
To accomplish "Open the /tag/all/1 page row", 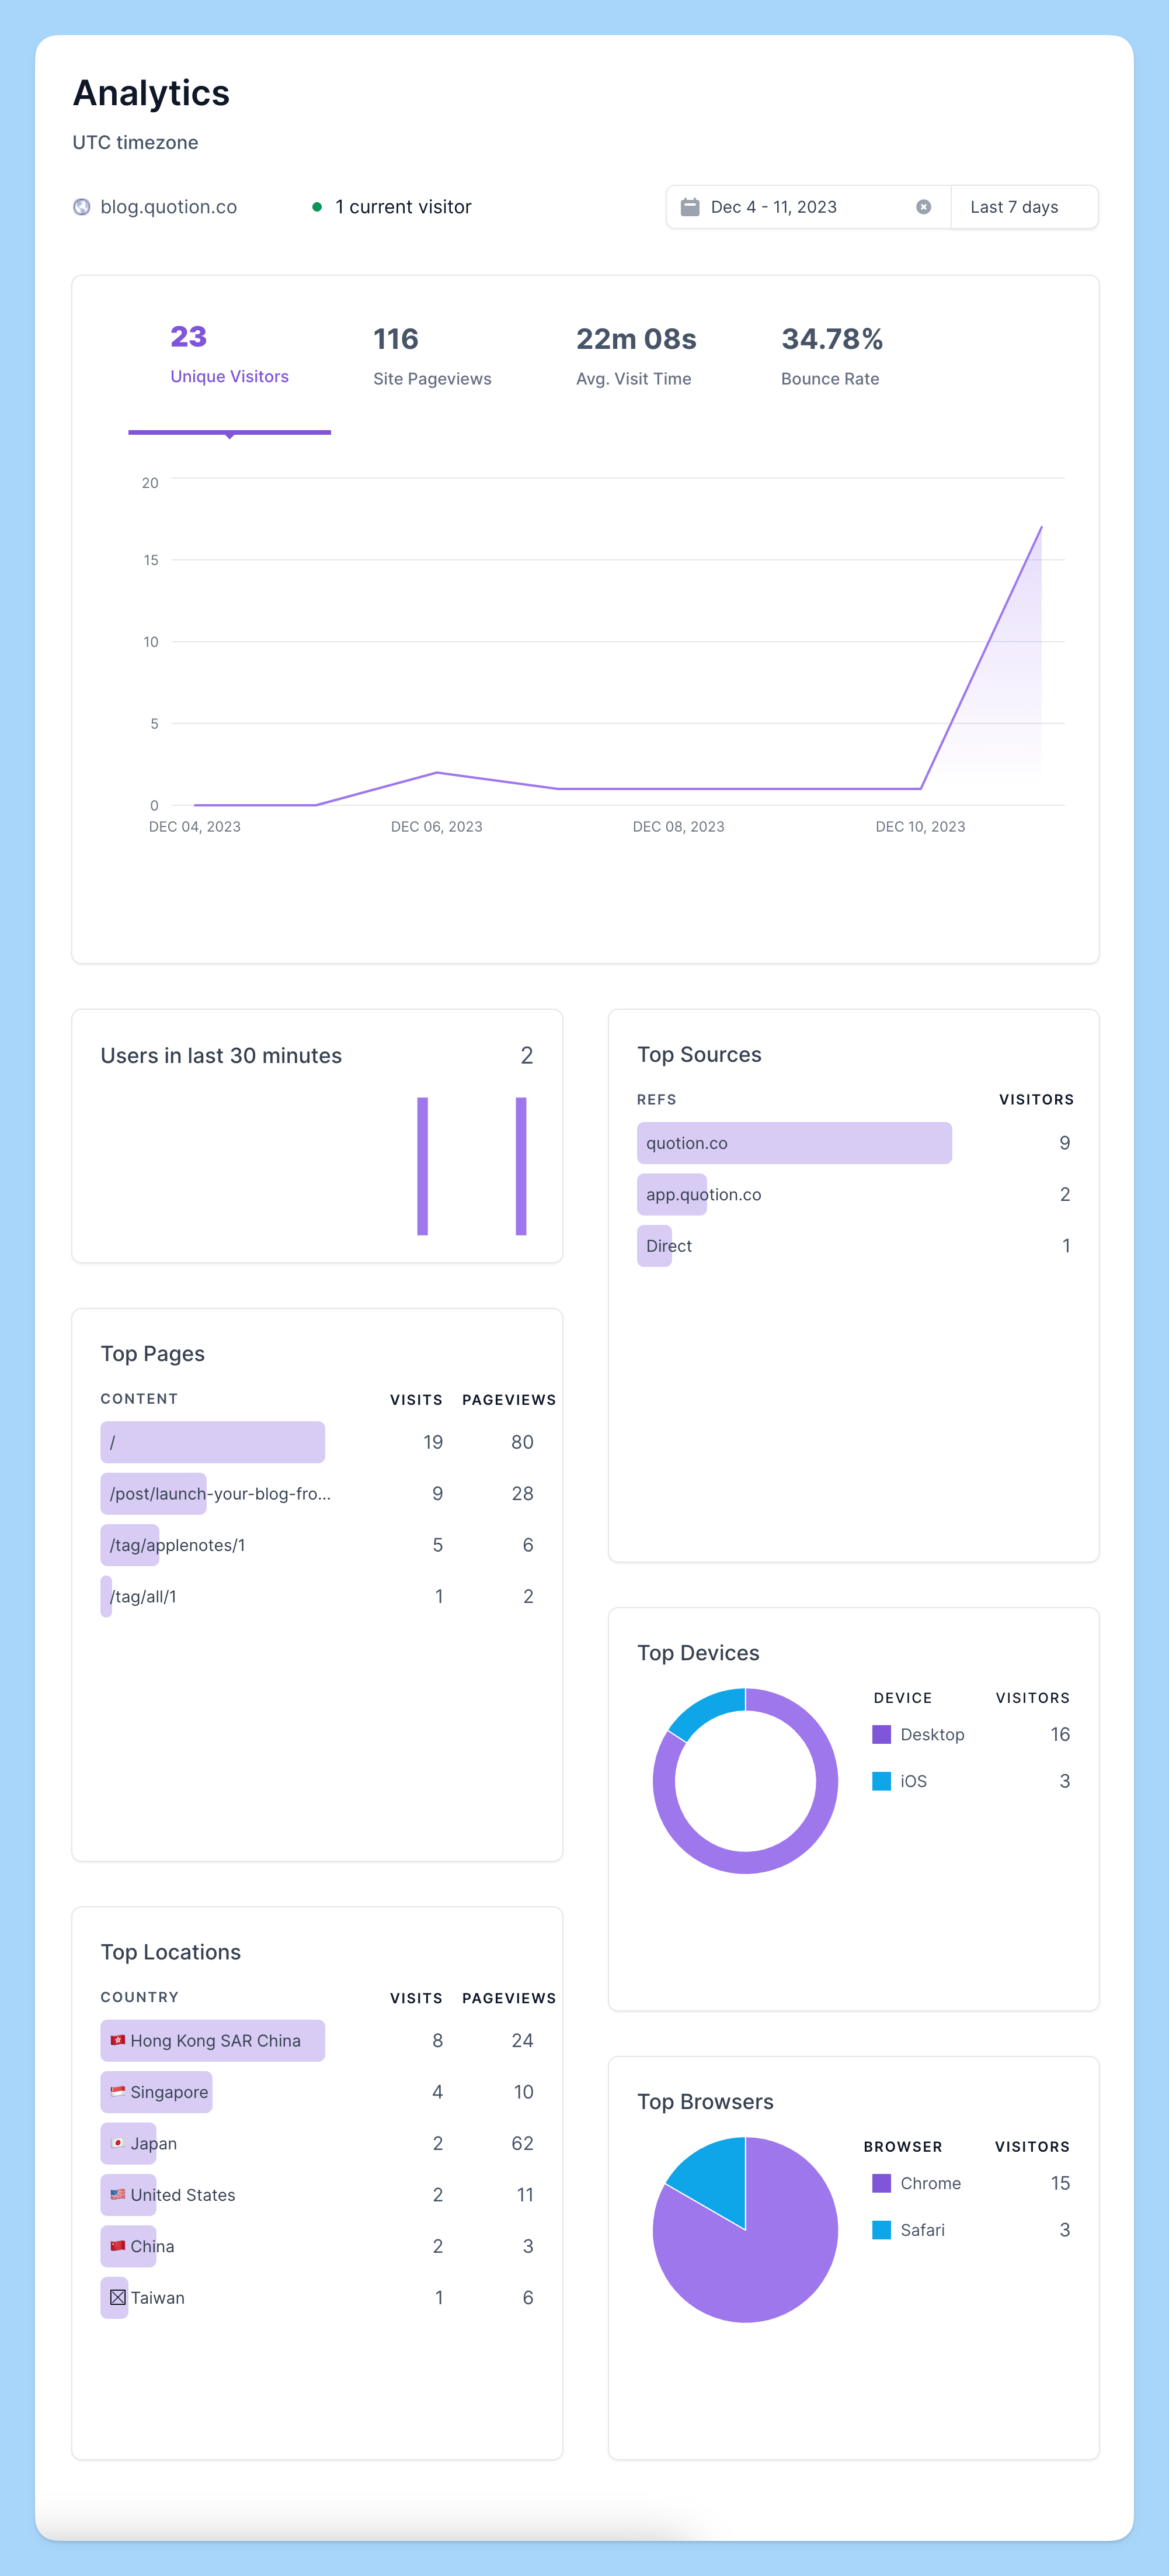I will pos(316,1596).
